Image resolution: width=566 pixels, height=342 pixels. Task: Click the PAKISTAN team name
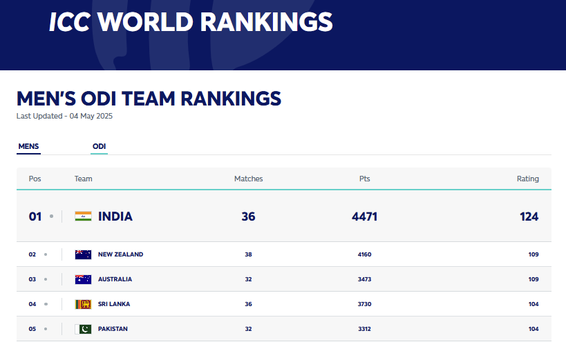113,329
